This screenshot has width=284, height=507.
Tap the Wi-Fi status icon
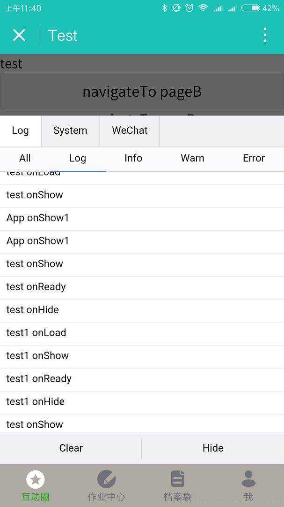[x=203, y=8]
